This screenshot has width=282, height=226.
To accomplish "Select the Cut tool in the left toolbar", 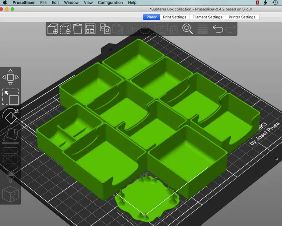I will [11, 155].
